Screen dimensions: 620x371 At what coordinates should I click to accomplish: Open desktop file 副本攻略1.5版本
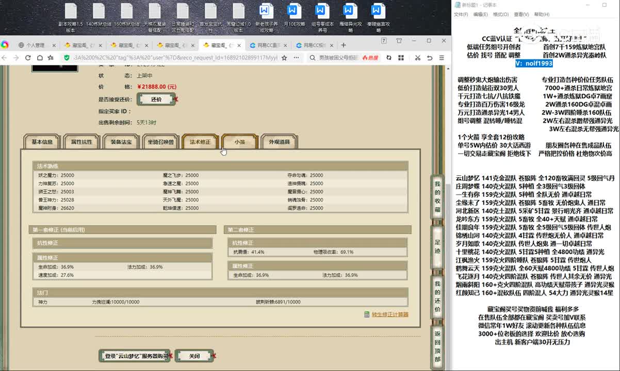click(71, 18)
